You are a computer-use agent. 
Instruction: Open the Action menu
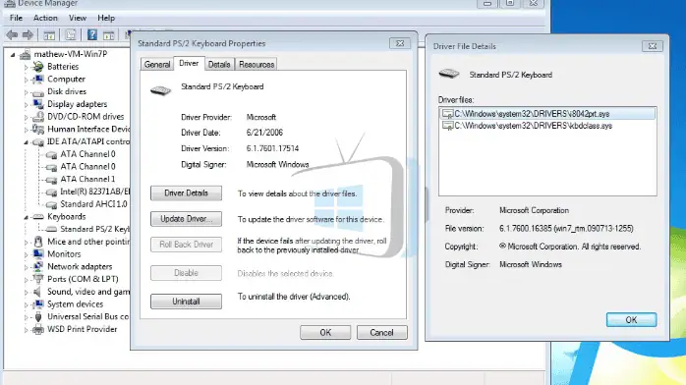(45, 18)
